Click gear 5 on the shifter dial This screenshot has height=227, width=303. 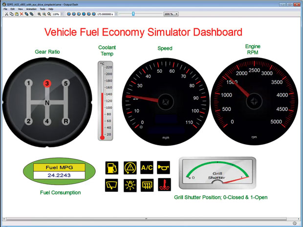65,83
